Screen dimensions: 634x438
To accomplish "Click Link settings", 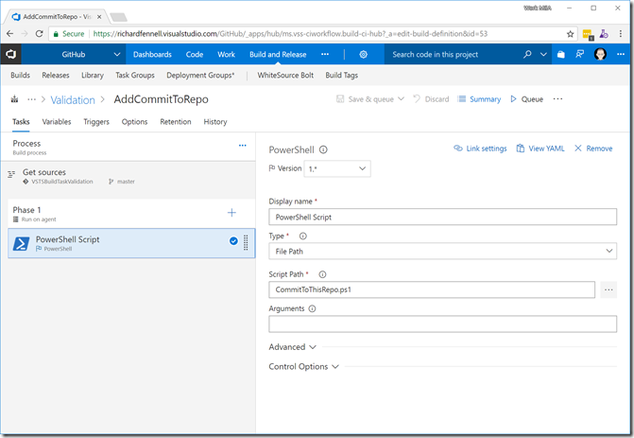I will tap(480, 149).
